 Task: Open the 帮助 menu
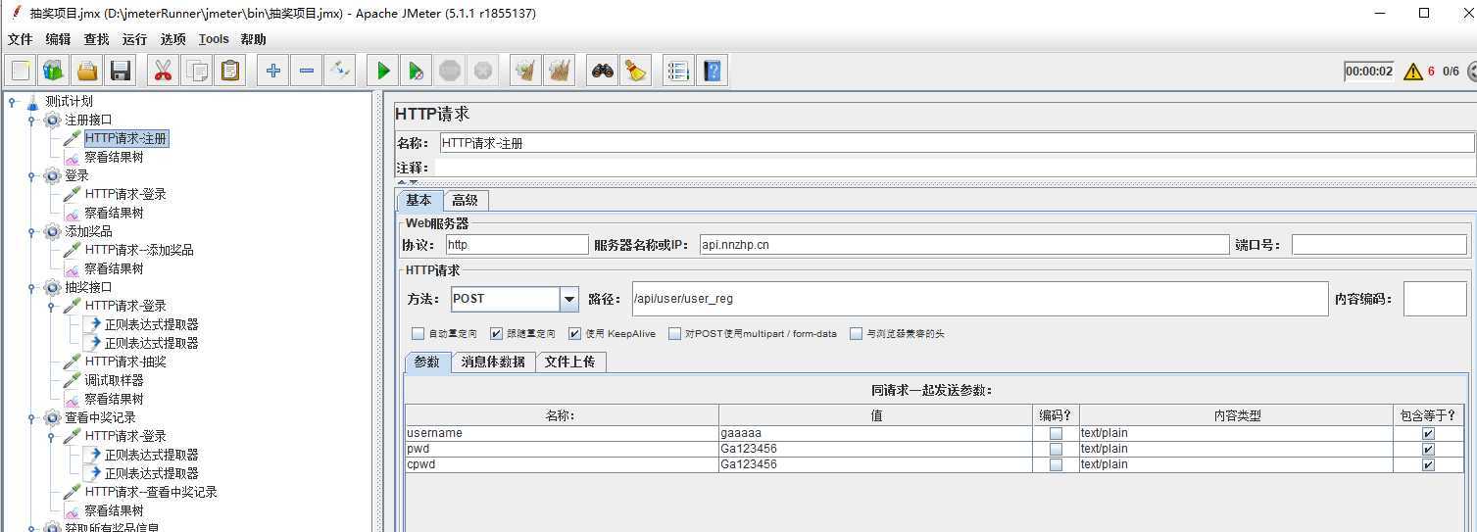(x=253, y=39)
